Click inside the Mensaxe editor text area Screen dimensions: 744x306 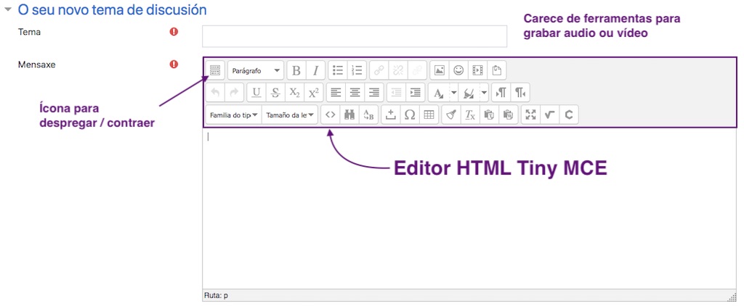point(469,208)
